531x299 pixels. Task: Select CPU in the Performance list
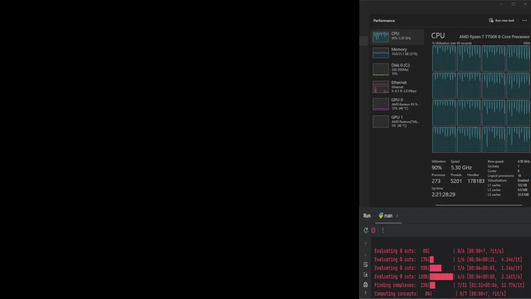click(x=397, y=36)
